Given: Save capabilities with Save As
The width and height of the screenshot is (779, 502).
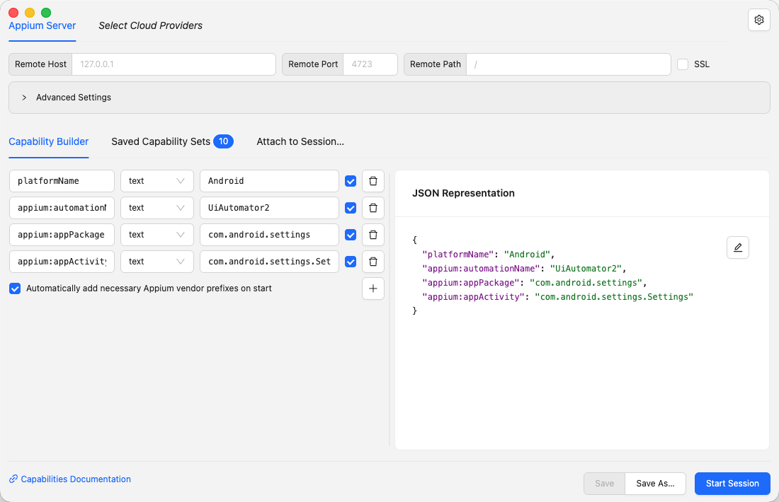Looking at the screenshot, I should coord(654,484).
